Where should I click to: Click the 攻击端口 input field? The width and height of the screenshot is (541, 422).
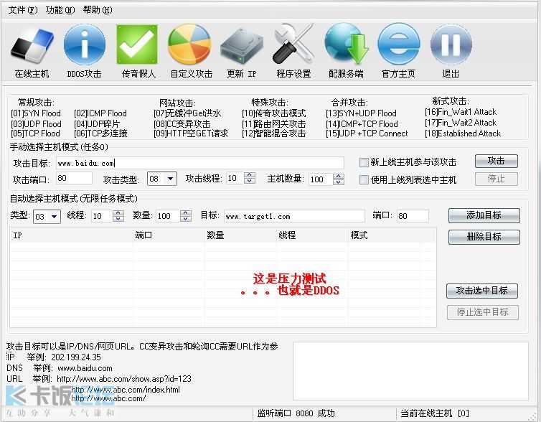pos(73,178)
